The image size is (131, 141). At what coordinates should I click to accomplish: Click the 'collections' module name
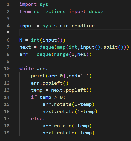pyautogui.click(x=50, y=12)
